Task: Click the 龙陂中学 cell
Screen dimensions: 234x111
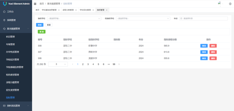Action: coord(93,58)
